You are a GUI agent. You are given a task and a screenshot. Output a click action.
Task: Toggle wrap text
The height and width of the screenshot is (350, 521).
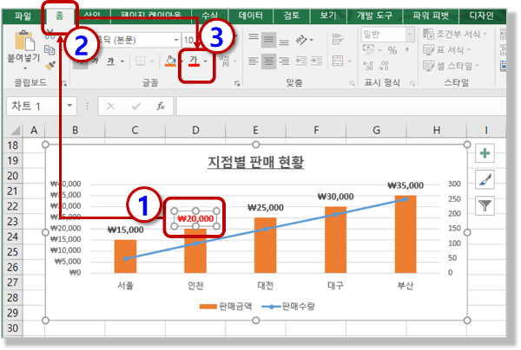[x=338, y=40]
